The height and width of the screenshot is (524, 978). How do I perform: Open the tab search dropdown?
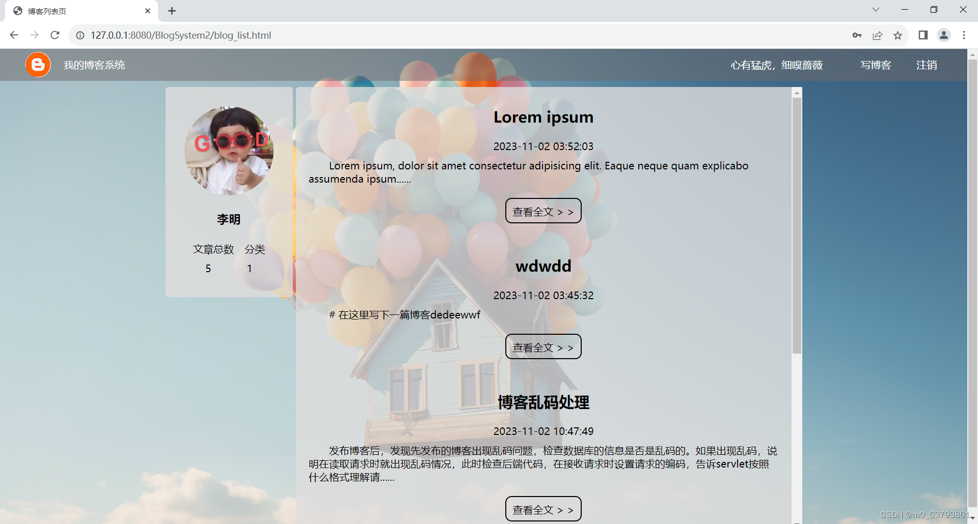(x=876, y=10)
